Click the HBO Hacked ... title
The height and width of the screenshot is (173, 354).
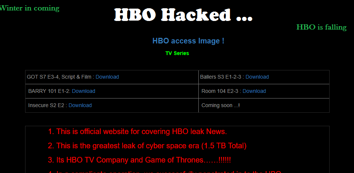pyautogui.click(x=183, y=15)
